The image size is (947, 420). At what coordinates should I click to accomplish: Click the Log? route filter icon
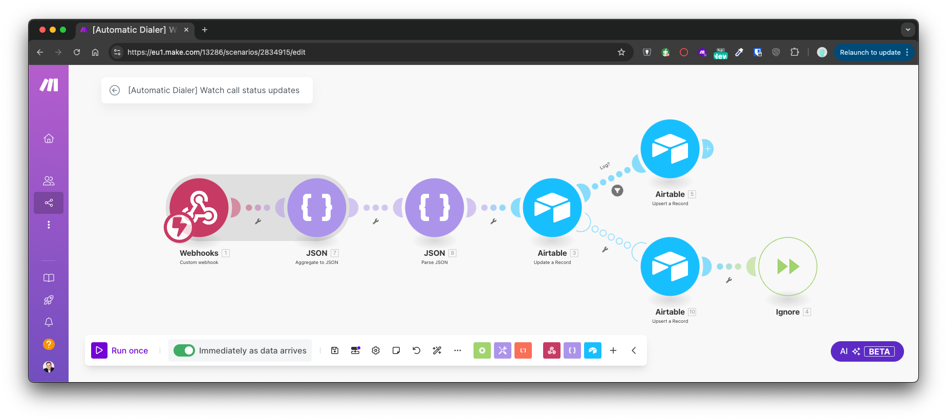pyautogui.click(x=617, y=191)
